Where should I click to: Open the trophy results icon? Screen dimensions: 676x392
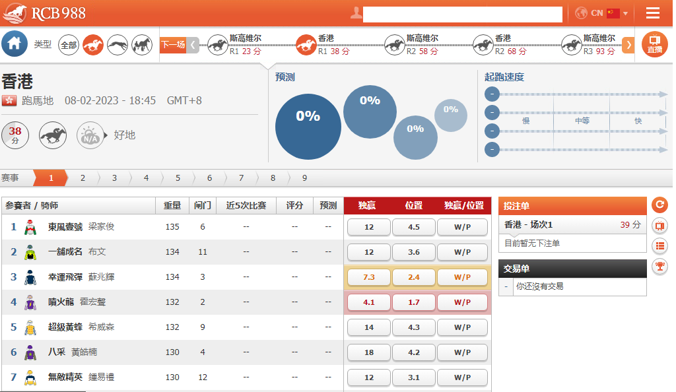[659, 267]
